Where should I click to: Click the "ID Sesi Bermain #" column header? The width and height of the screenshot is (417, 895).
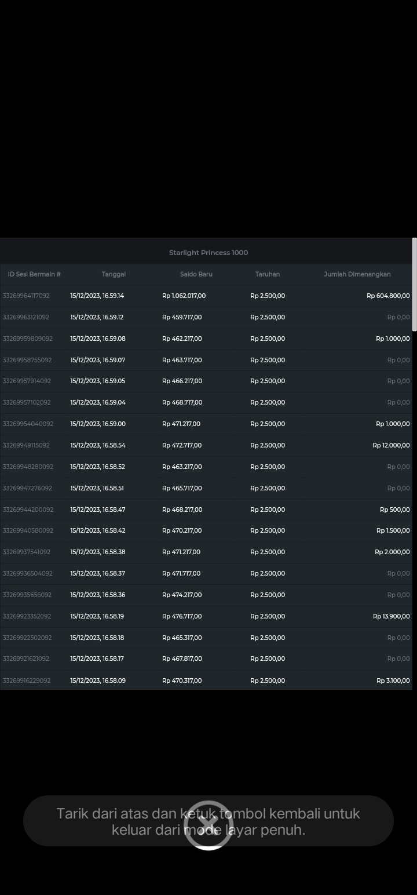click(x=34, y=274)
